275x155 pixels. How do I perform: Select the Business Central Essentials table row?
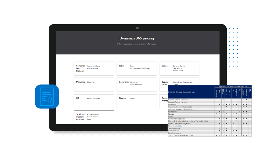click(x=178, y=100)
